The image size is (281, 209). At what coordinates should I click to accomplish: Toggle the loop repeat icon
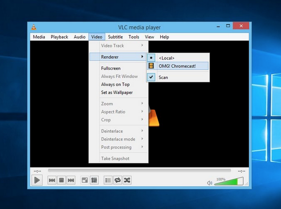[118, 180]
